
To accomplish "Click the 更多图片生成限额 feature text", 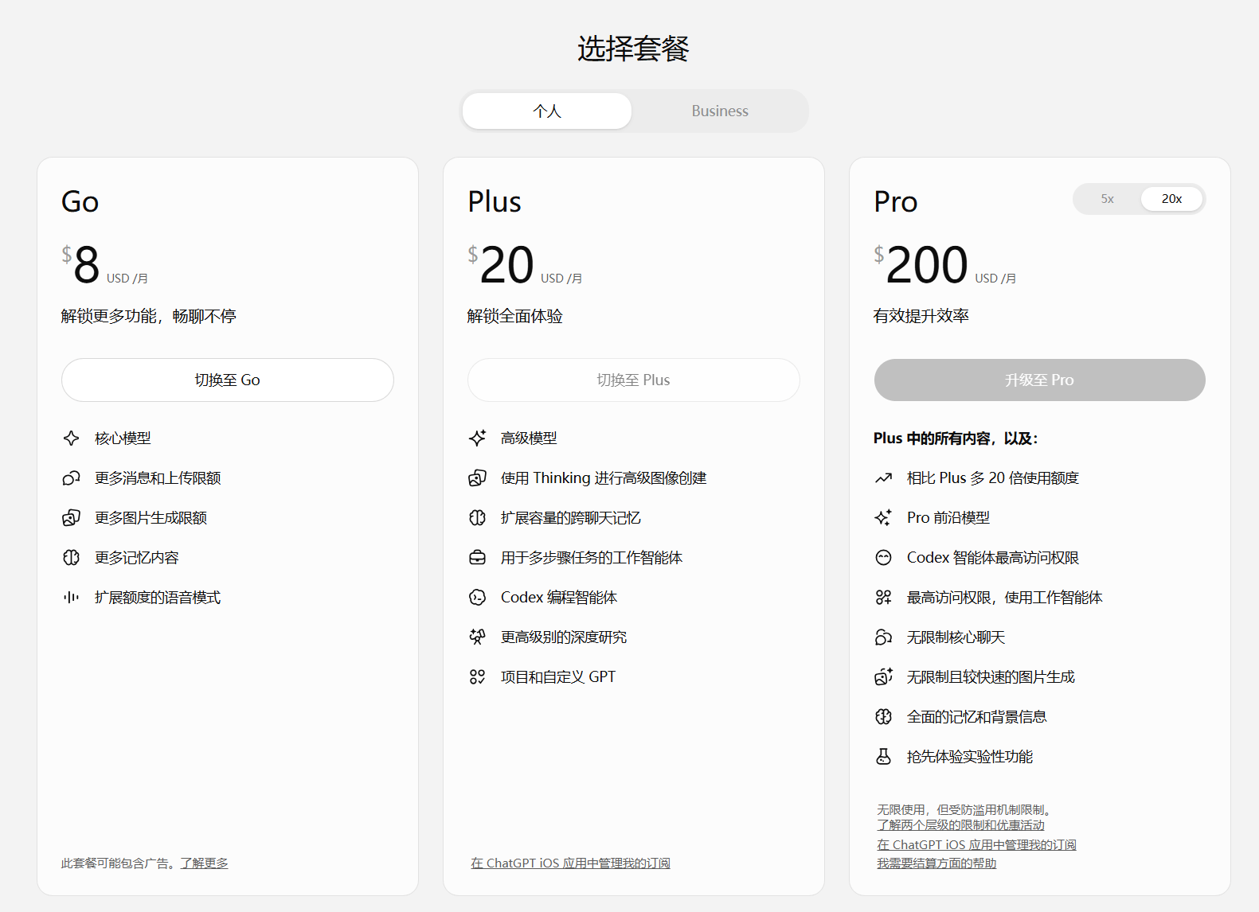I will pyautogui.click(x=151, y=518).
